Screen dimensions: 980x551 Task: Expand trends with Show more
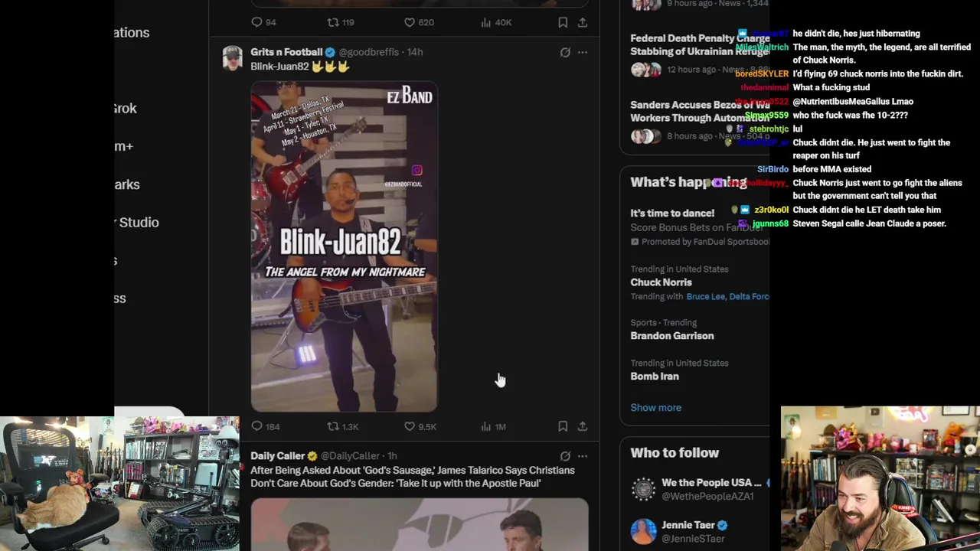click(x=655, y=407)
